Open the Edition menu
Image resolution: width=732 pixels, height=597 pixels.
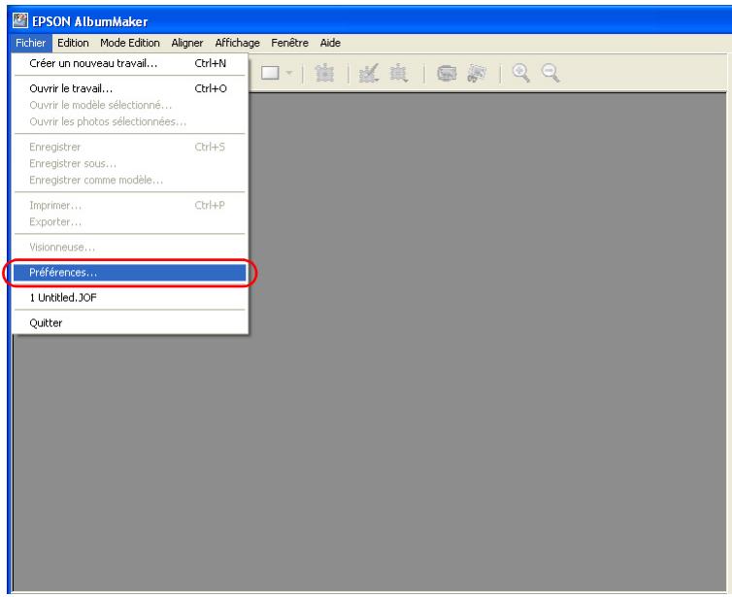tap(73, 43)
